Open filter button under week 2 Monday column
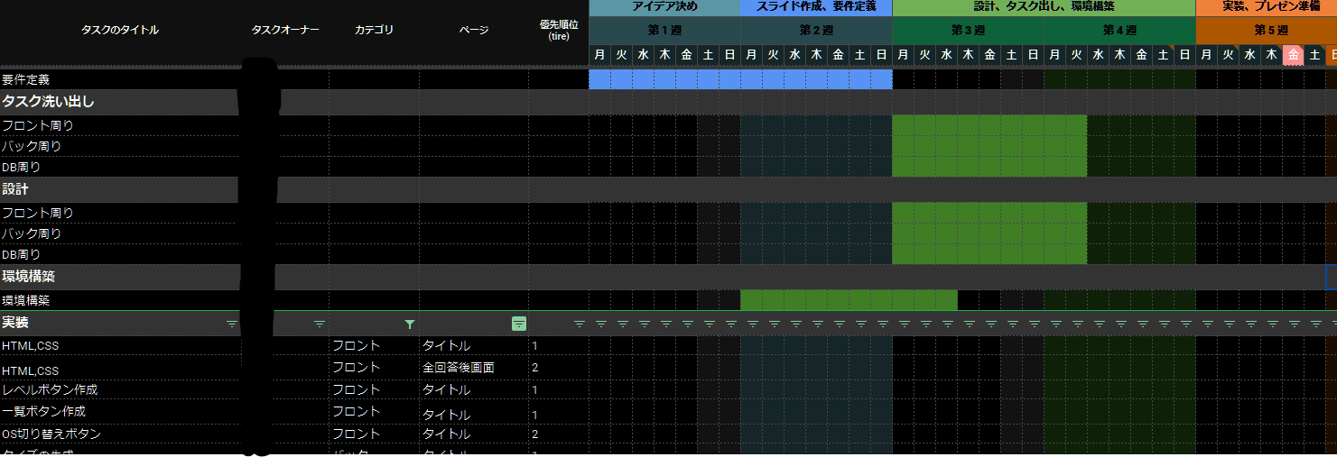 751,324
